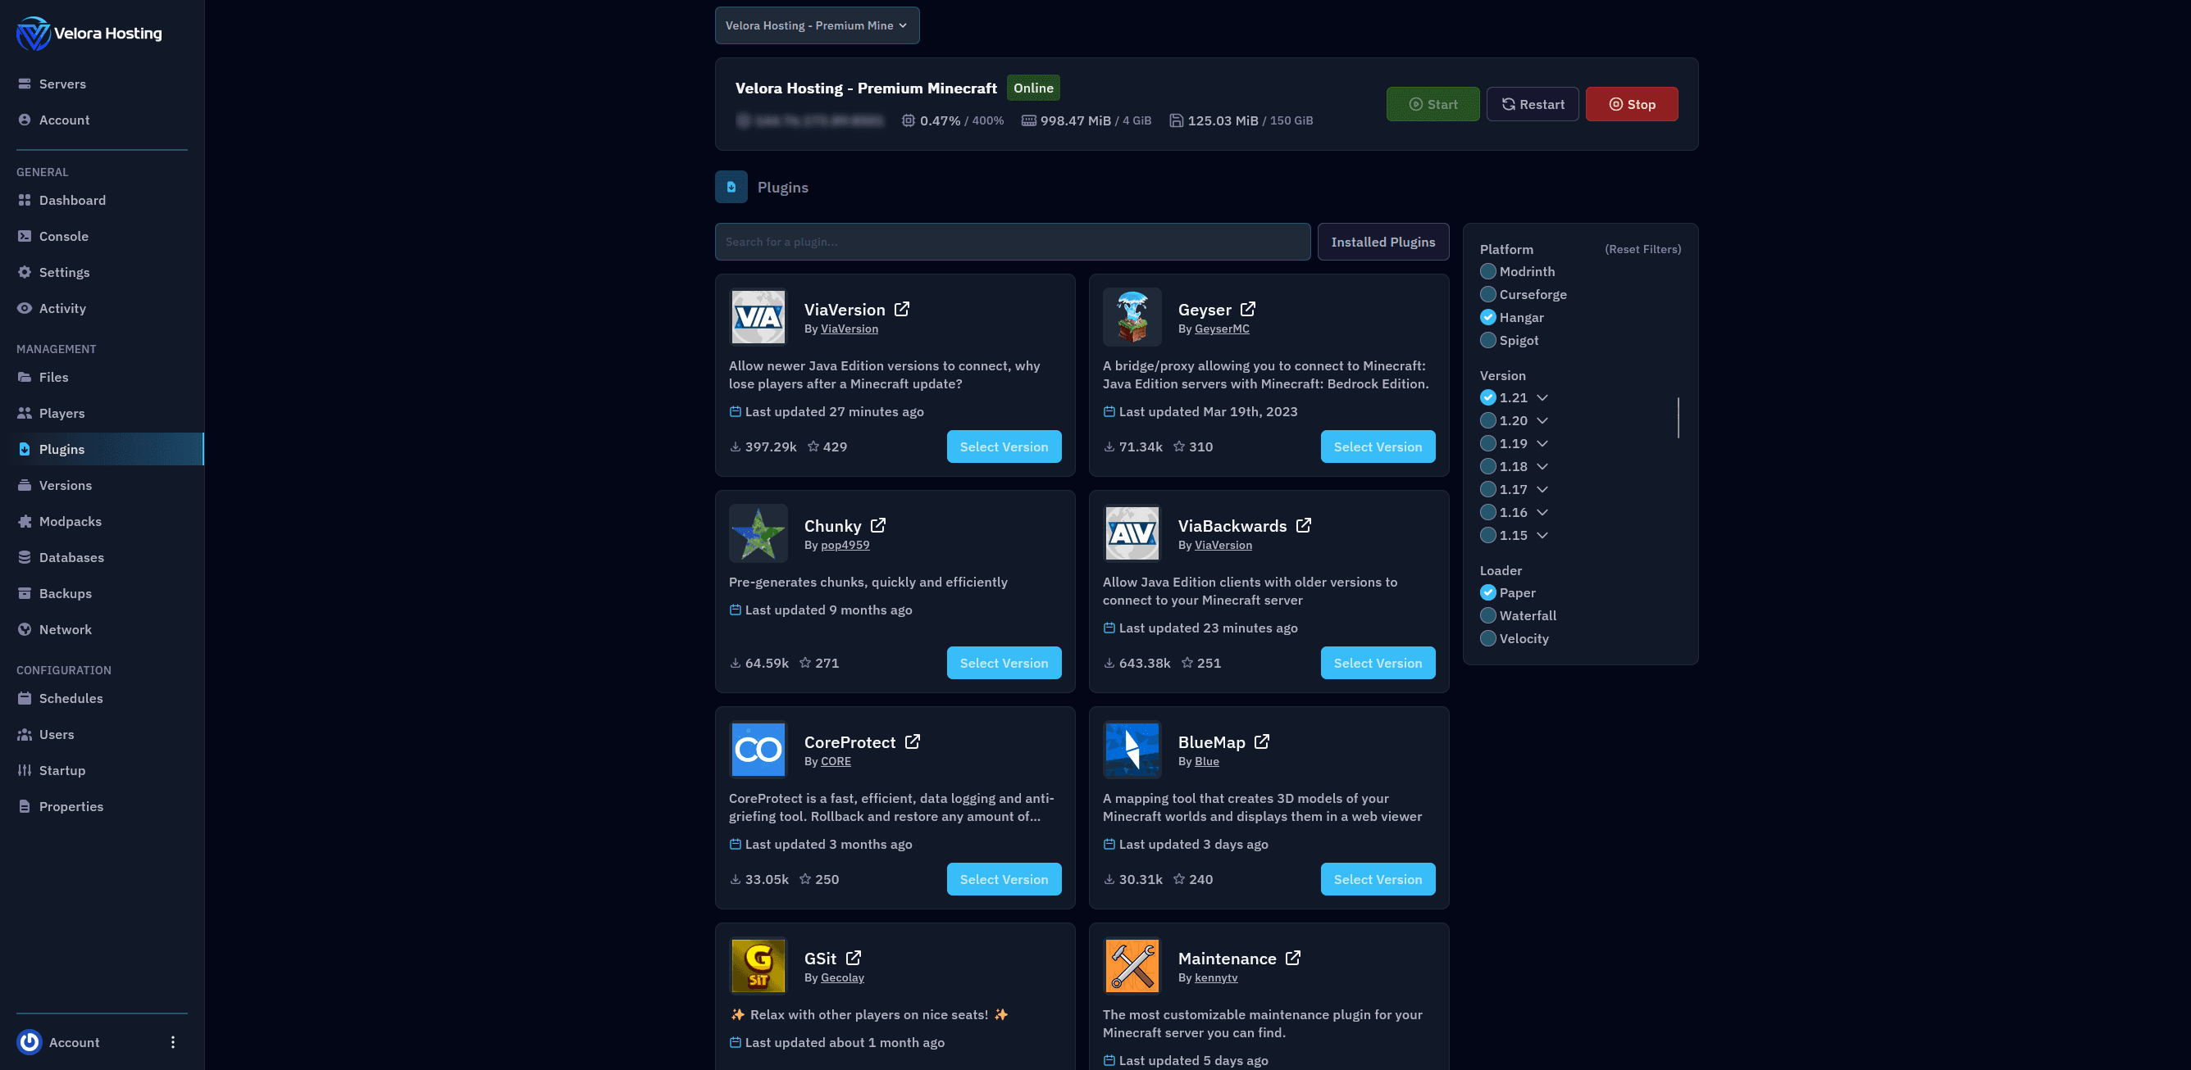Open the Startup configuration
2191x1070 pixels.
coord(62,770)
